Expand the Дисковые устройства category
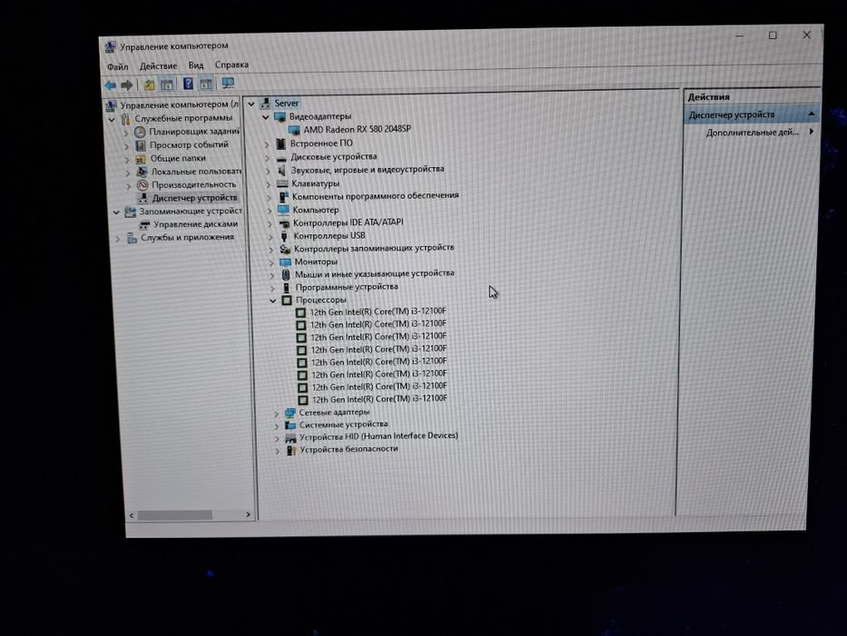The image size is (847, 636). pos(268,157)
